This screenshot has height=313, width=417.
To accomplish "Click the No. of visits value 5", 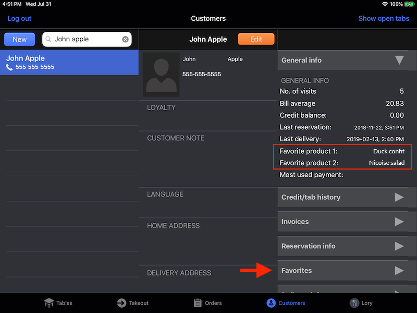I will pos(401,91).
